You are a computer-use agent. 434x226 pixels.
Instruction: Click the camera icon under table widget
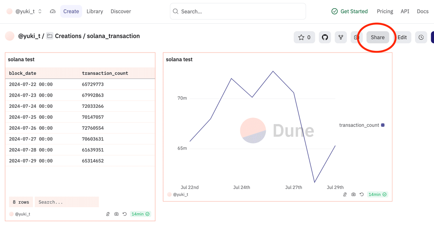pos(116,214)
